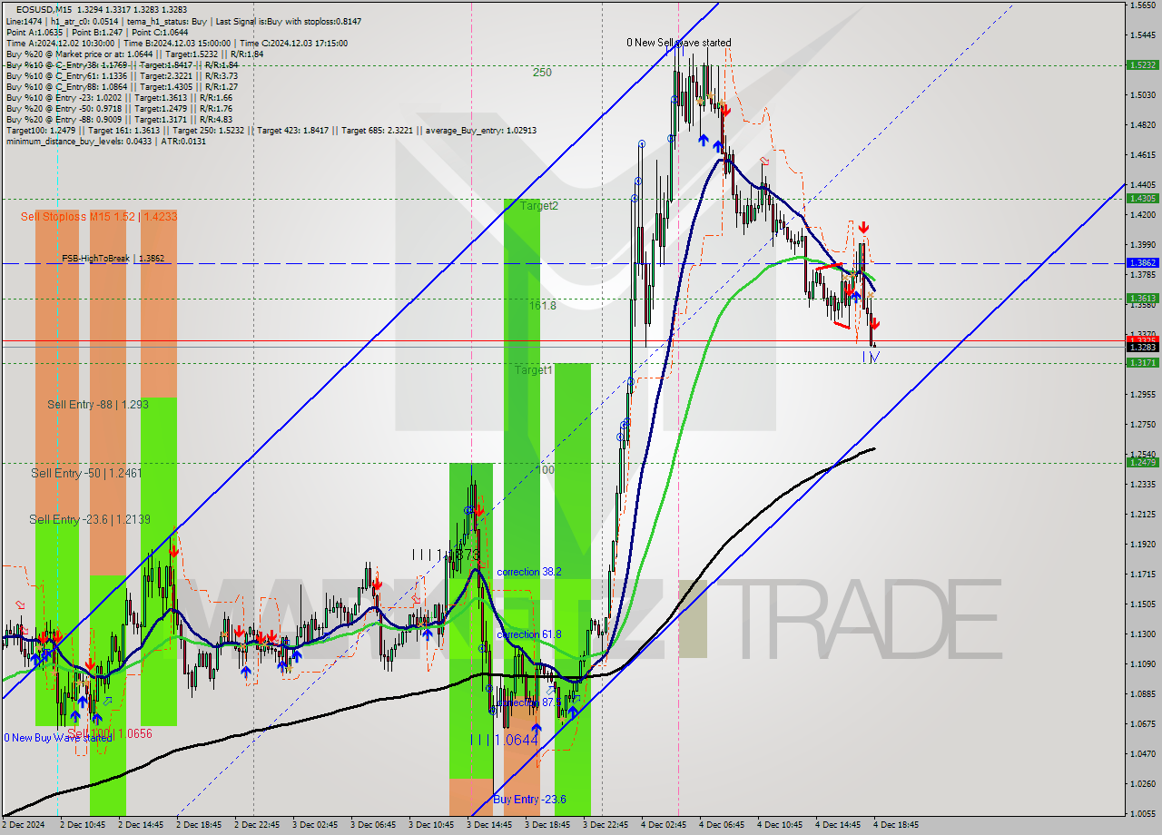The height and width of the screenshot is (835, 1162).
Task: Click the 'Sell Entry -23.6 | 1.2139' label
Action: (90, 519)
